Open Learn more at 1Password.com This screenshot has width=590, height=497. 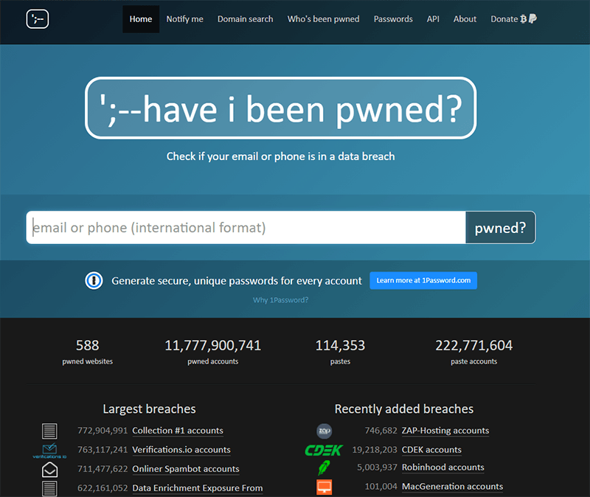[x=423, y=280]
